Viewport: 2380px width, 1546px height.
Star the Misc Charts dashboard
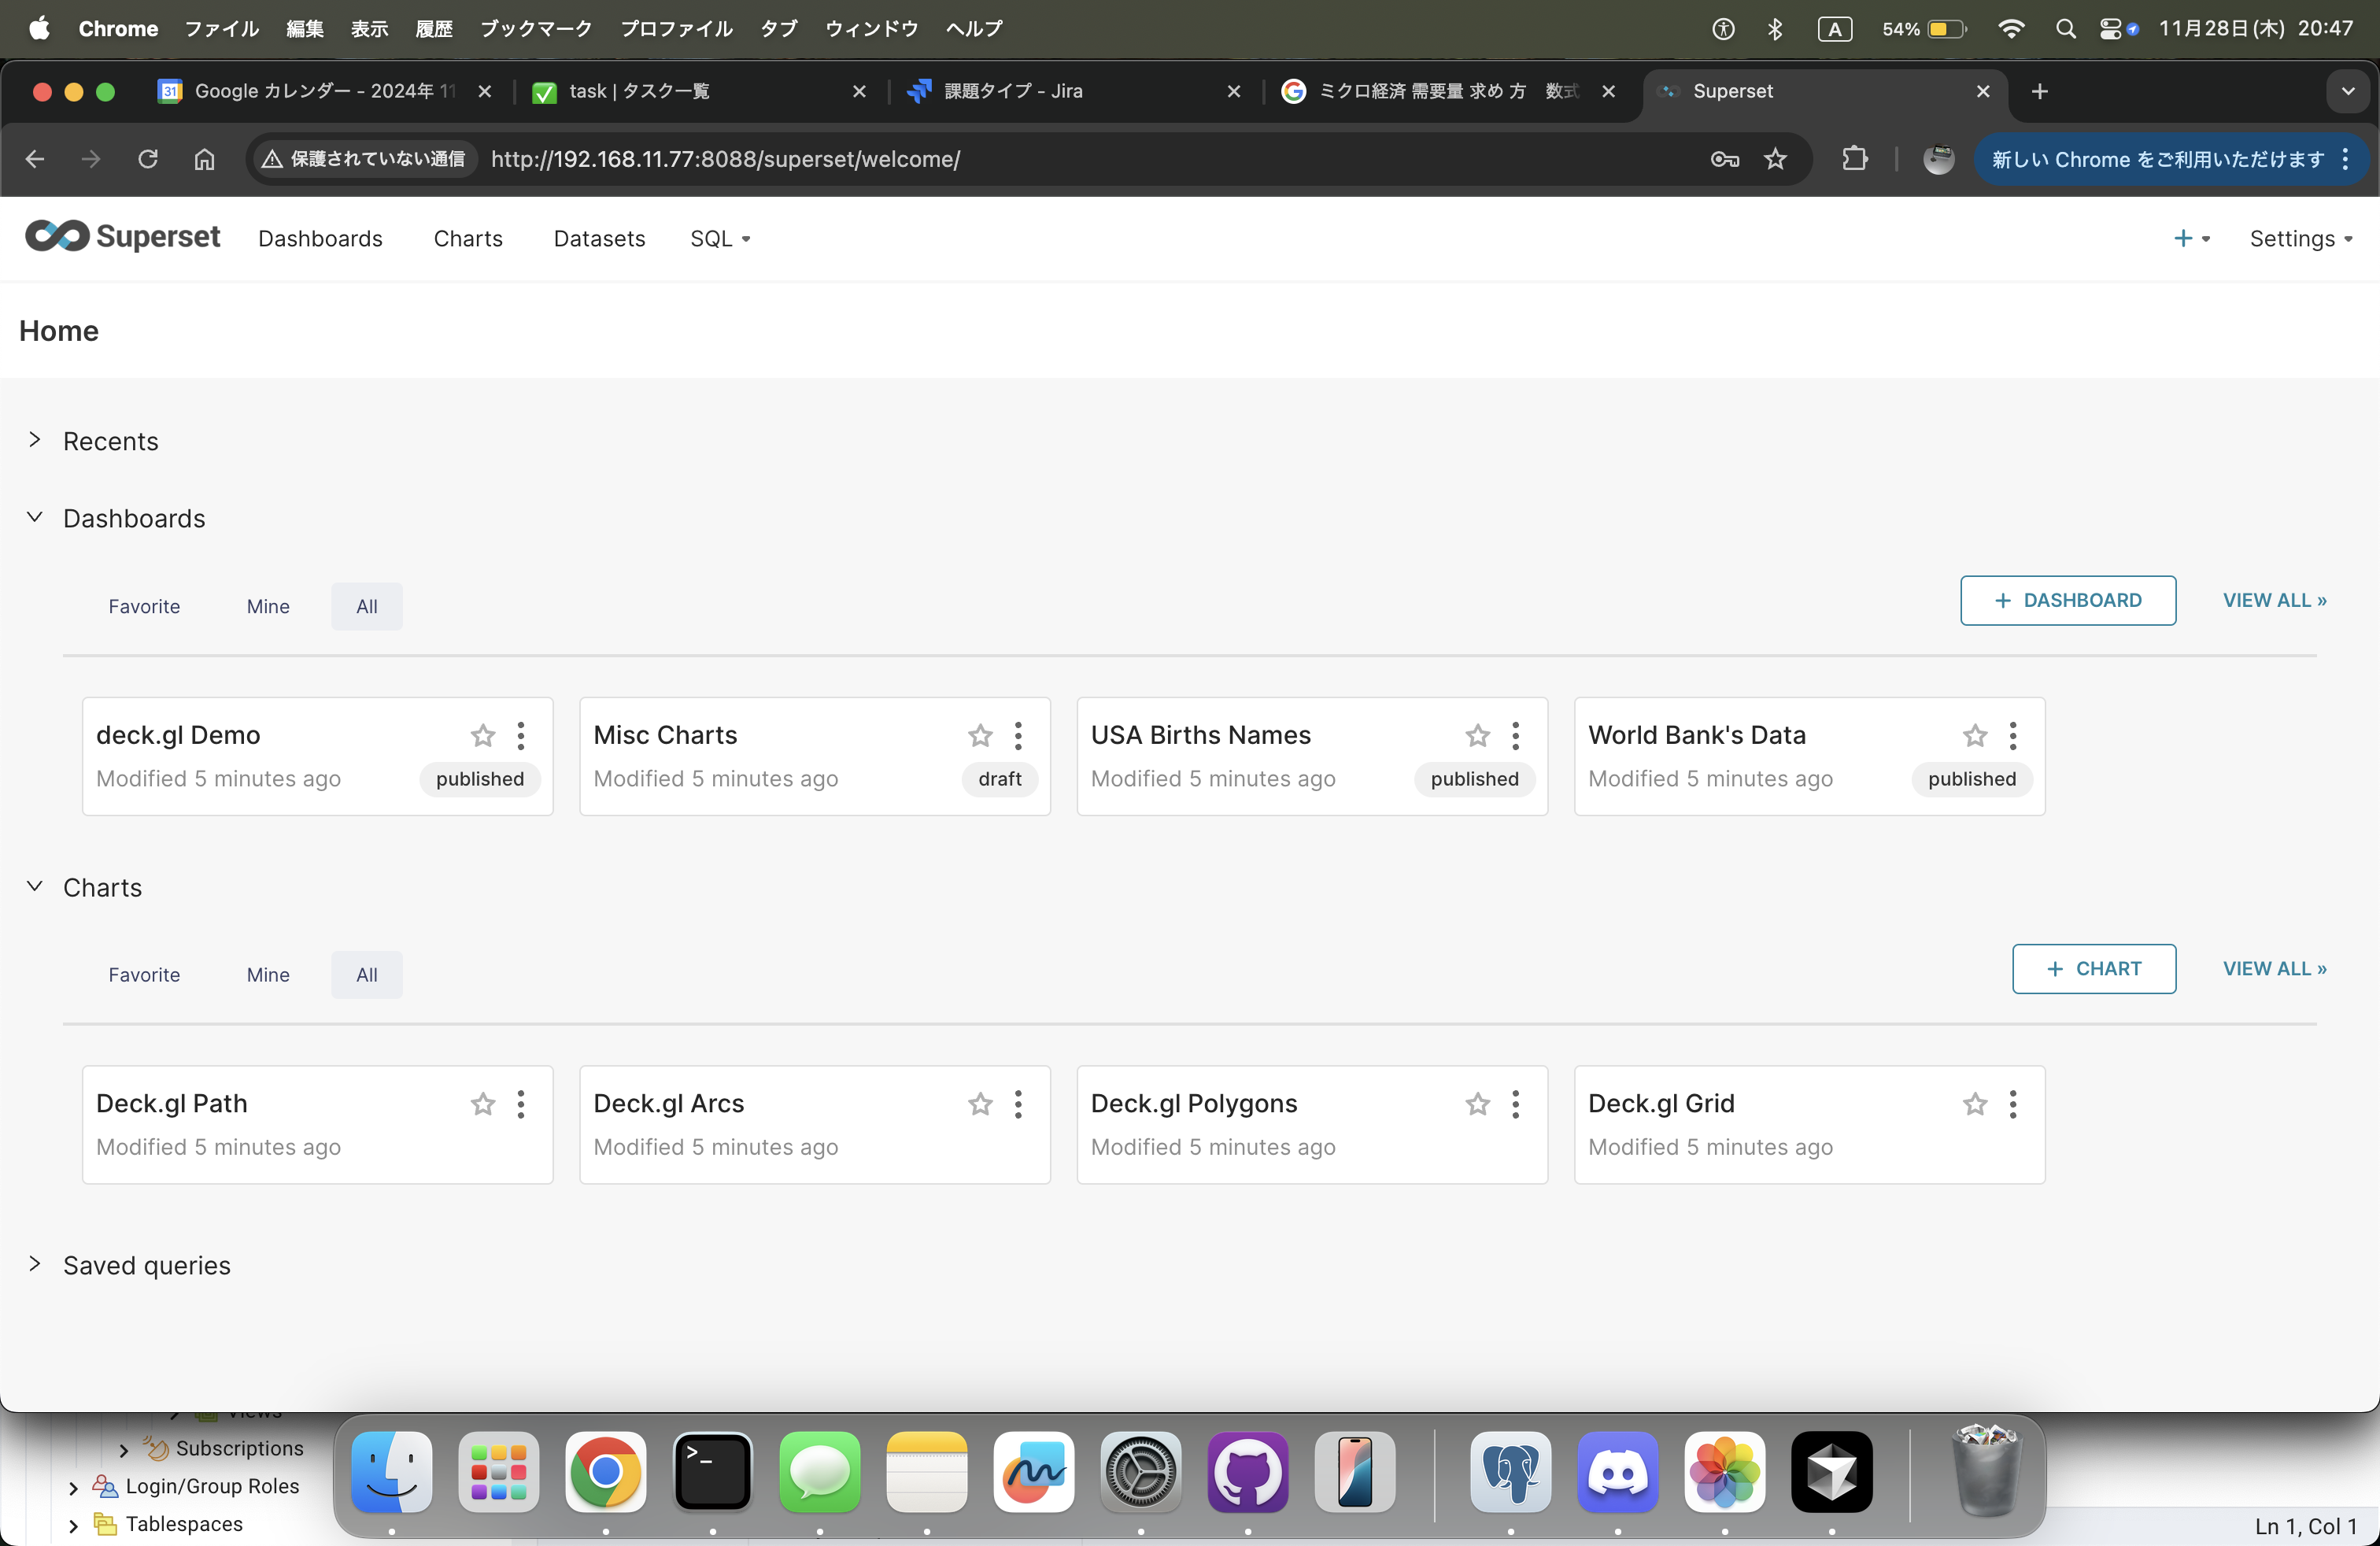tap(980, 735)
